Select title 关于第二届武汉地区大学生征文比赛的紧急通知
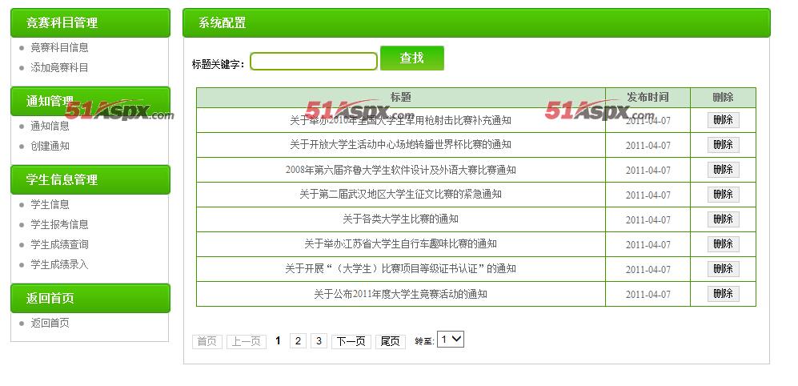This screenshot has width=798, height=386. 400,194
